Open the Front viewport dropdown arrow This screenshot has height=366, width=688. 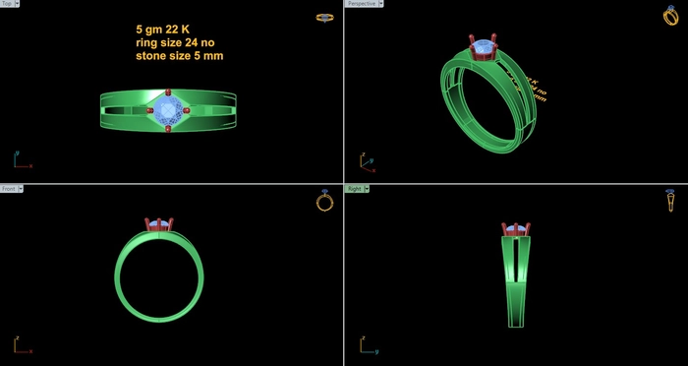(21, 189)
